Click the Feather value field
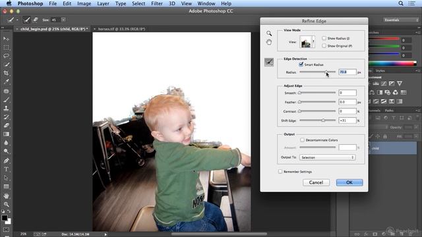The width and height of the screenshot is (422, 237). 347,102
